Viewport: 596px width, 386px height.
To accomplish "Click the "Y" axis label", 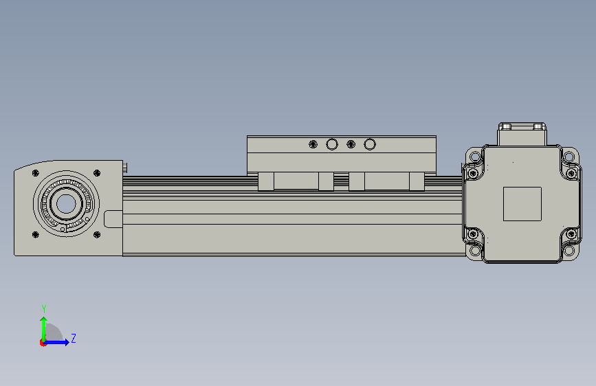I will (44, 309).
